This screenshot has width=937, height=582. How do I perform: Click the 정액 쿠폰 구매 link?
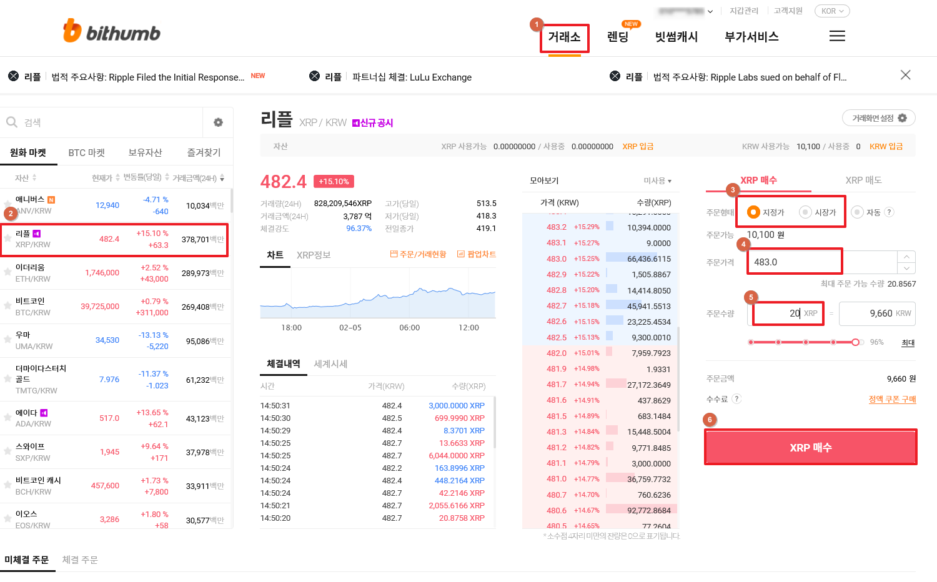[x=892, y=399]
